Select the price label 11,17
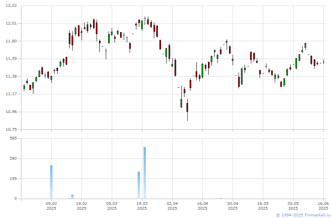 [x=11, y=94]
